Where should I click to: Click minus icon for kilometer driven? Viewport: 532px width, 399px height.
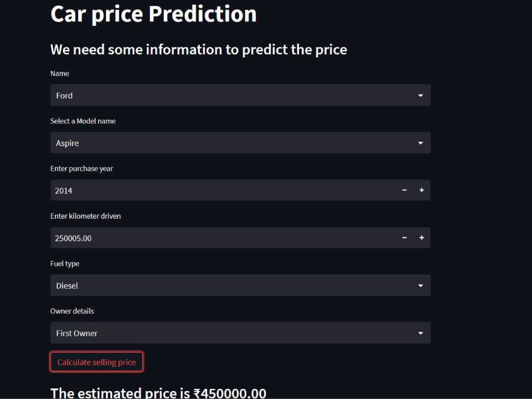404,238
